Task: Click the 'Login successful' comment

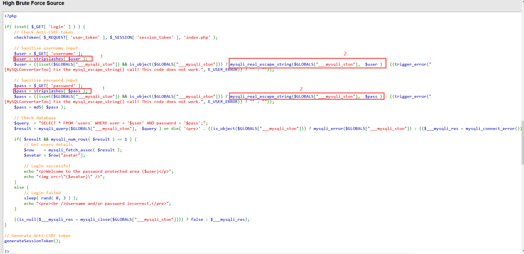Action: (47, 166)
